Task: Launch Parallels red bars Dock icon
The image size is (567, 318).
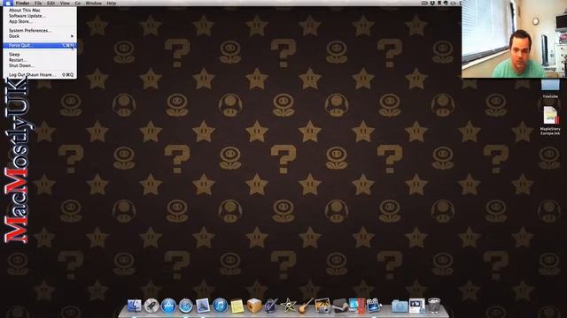Action: click(x=357, y=306)
